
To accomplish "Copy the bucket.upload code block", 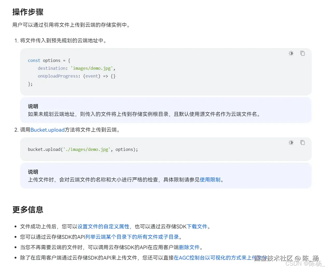I will (303, 143).
